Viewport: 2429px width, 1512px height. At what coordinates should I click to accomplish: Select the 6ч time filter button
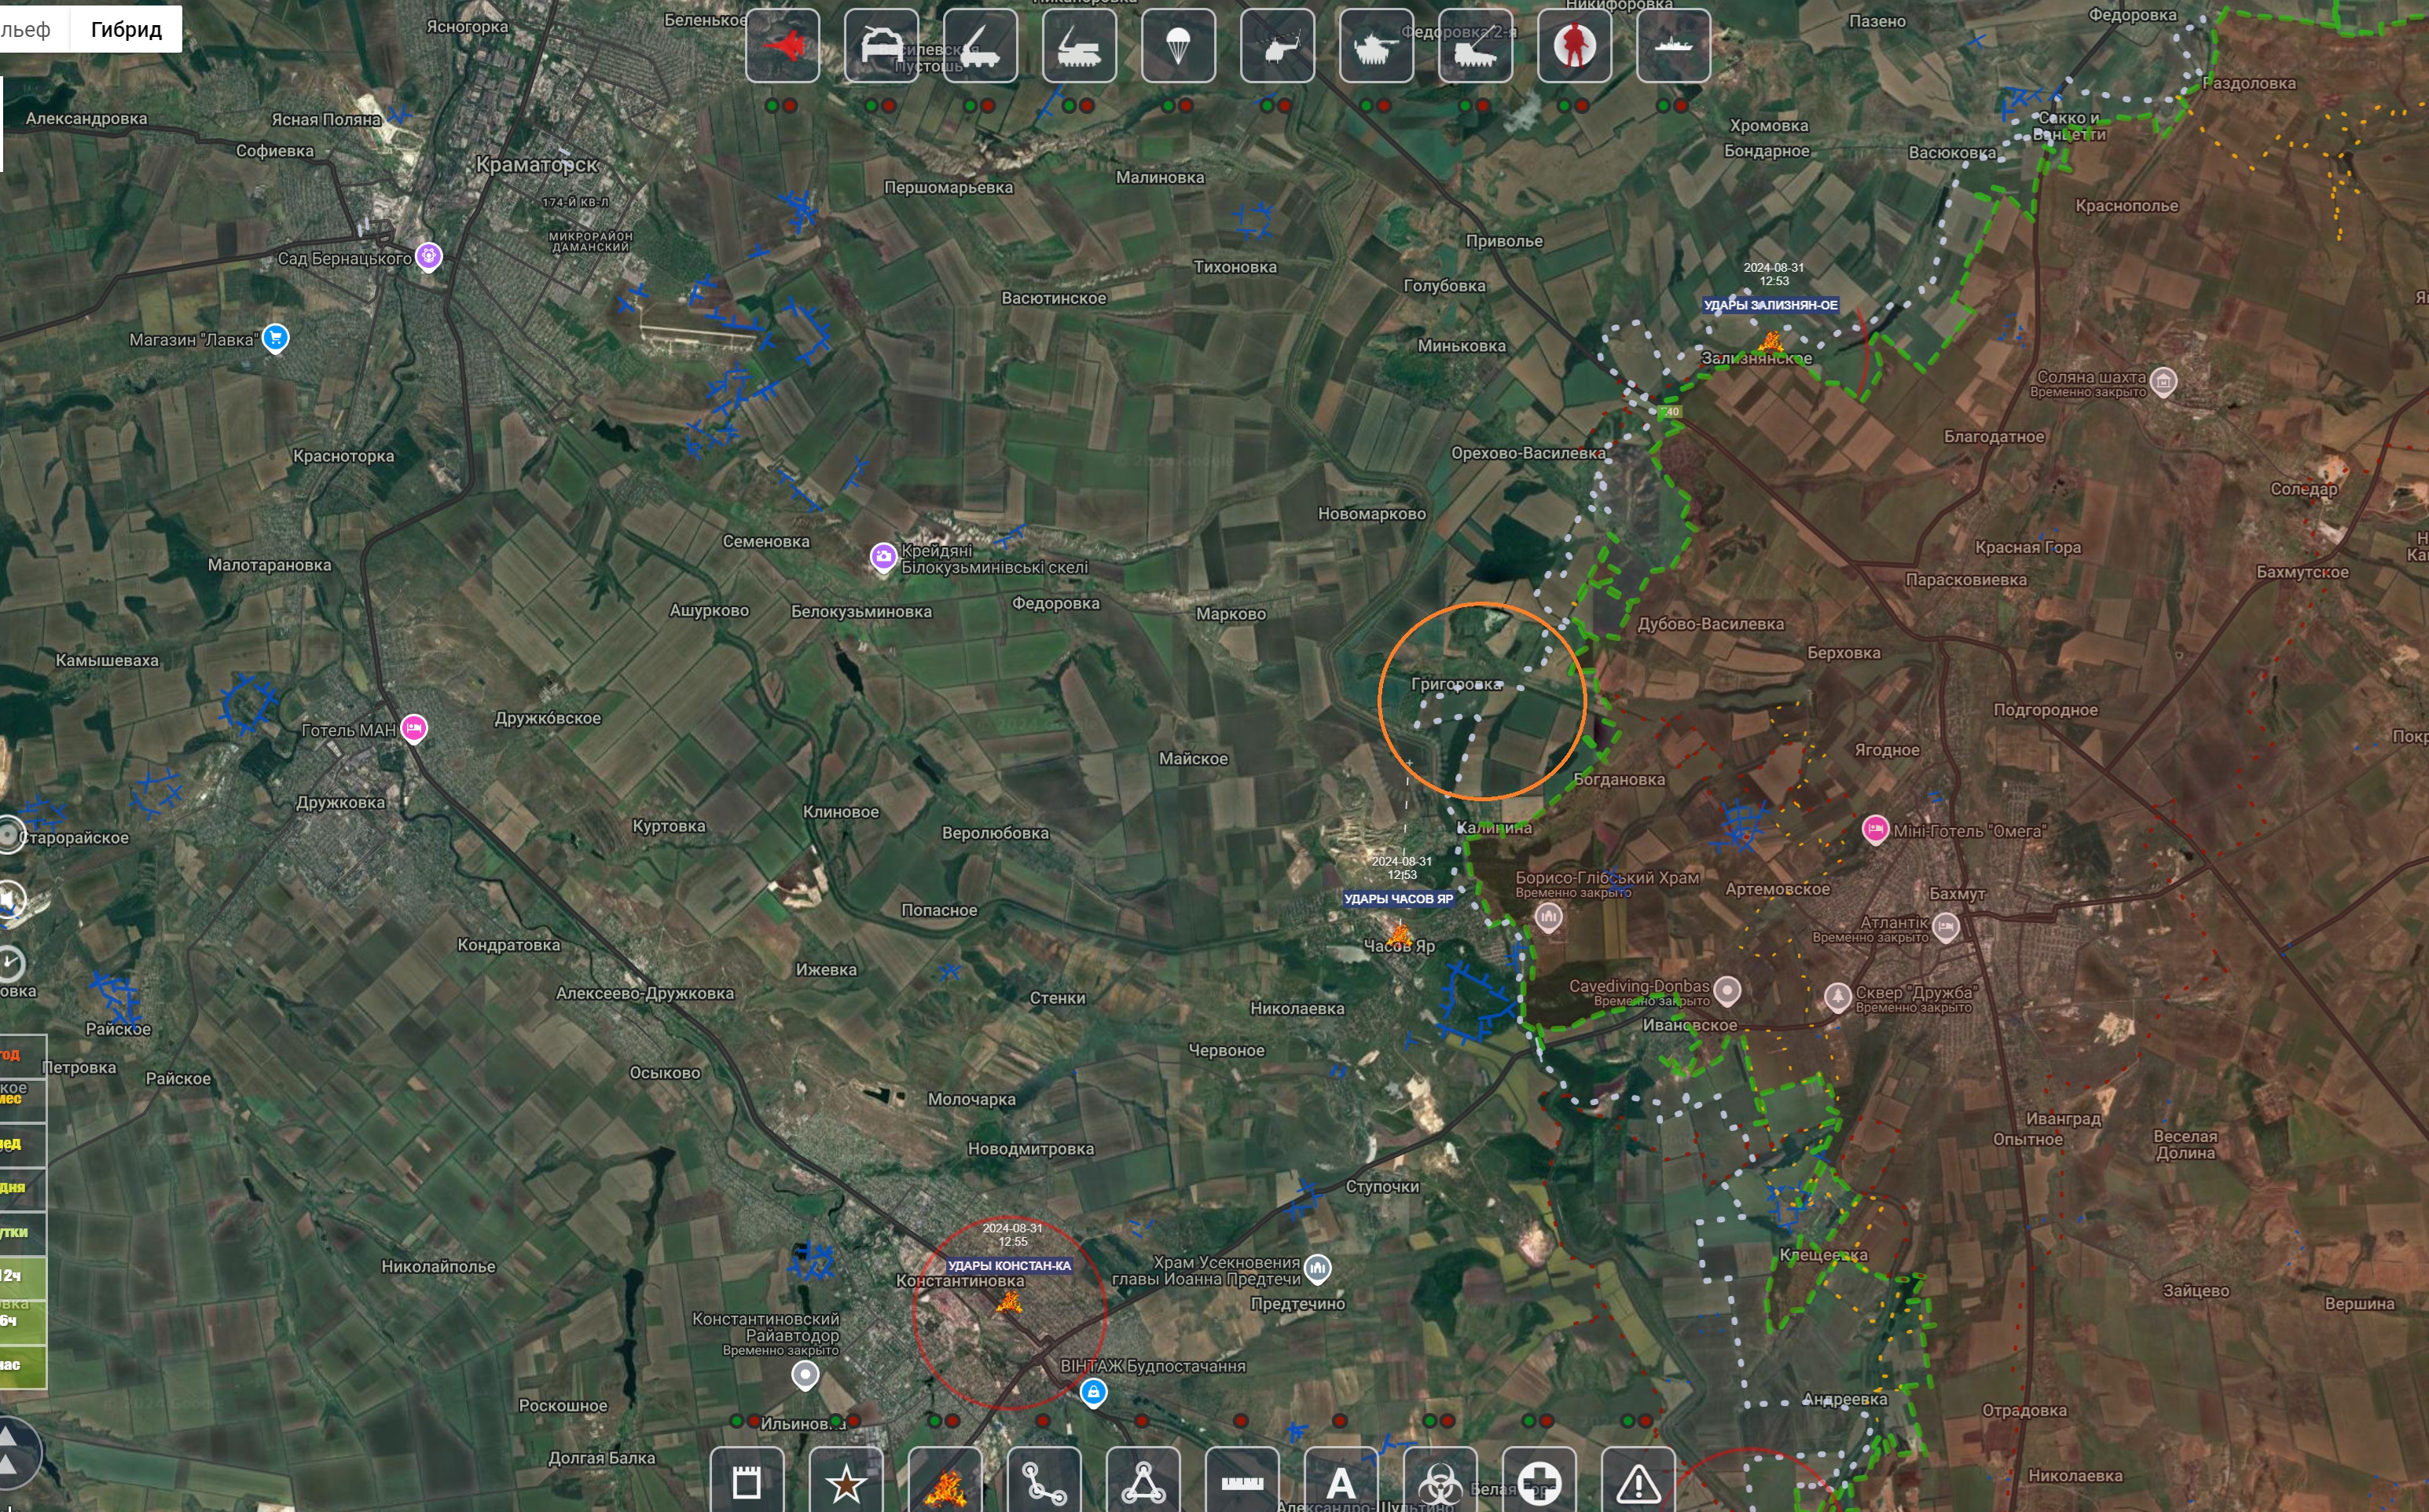[22, 1320]
